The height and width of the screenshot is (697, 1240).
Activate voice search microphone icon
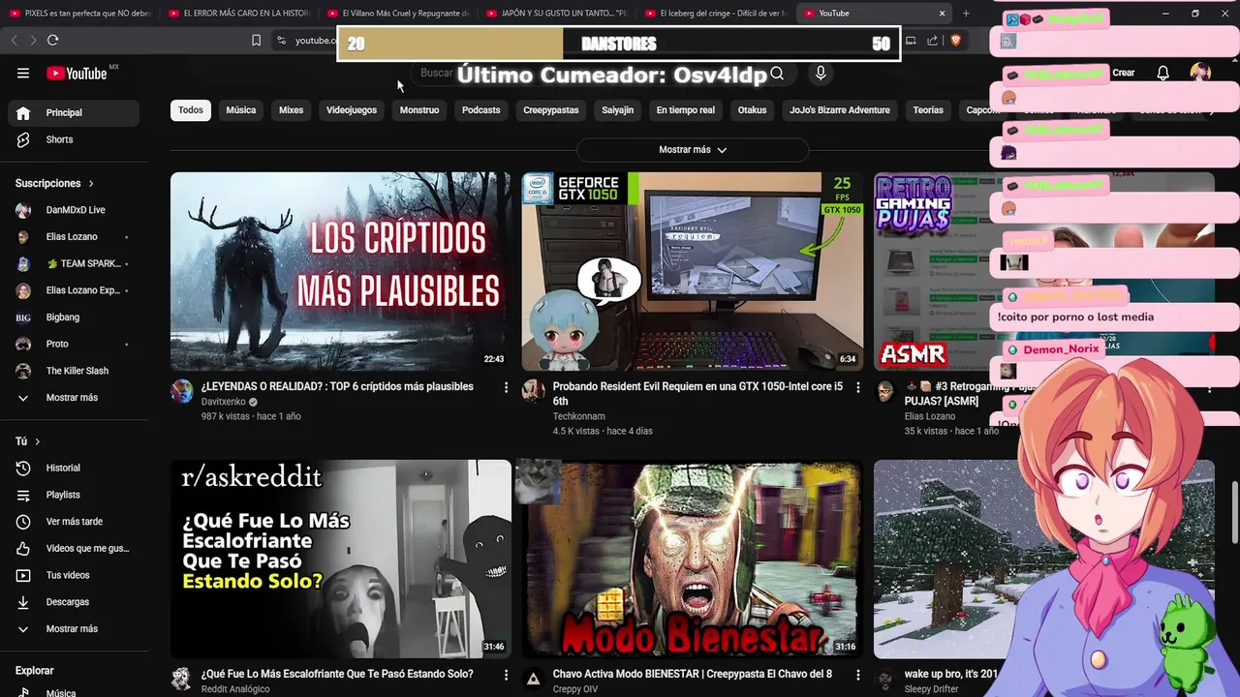pos(821,74)
